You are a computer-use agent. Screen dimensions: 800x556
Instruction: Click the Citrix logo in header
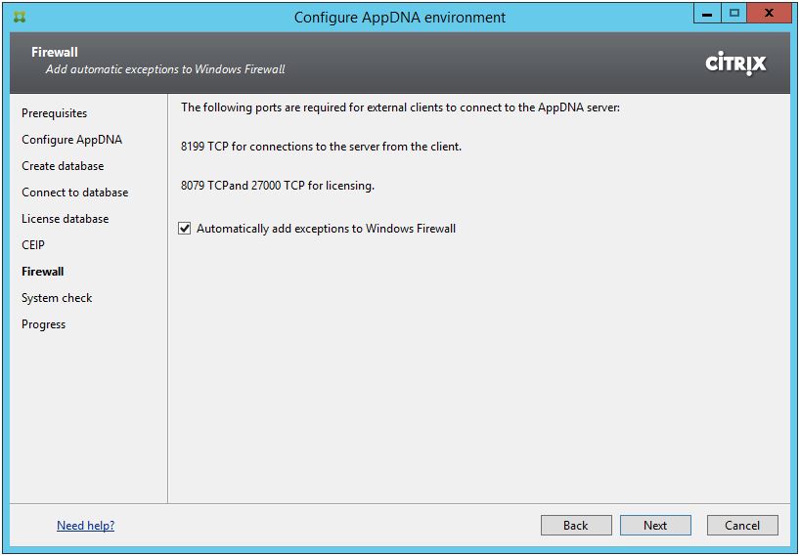click(x=735, y=64)
